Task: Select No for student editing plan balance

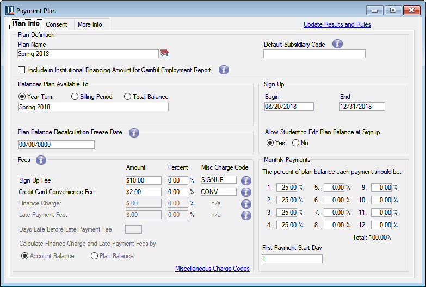Action: point(296,143)
